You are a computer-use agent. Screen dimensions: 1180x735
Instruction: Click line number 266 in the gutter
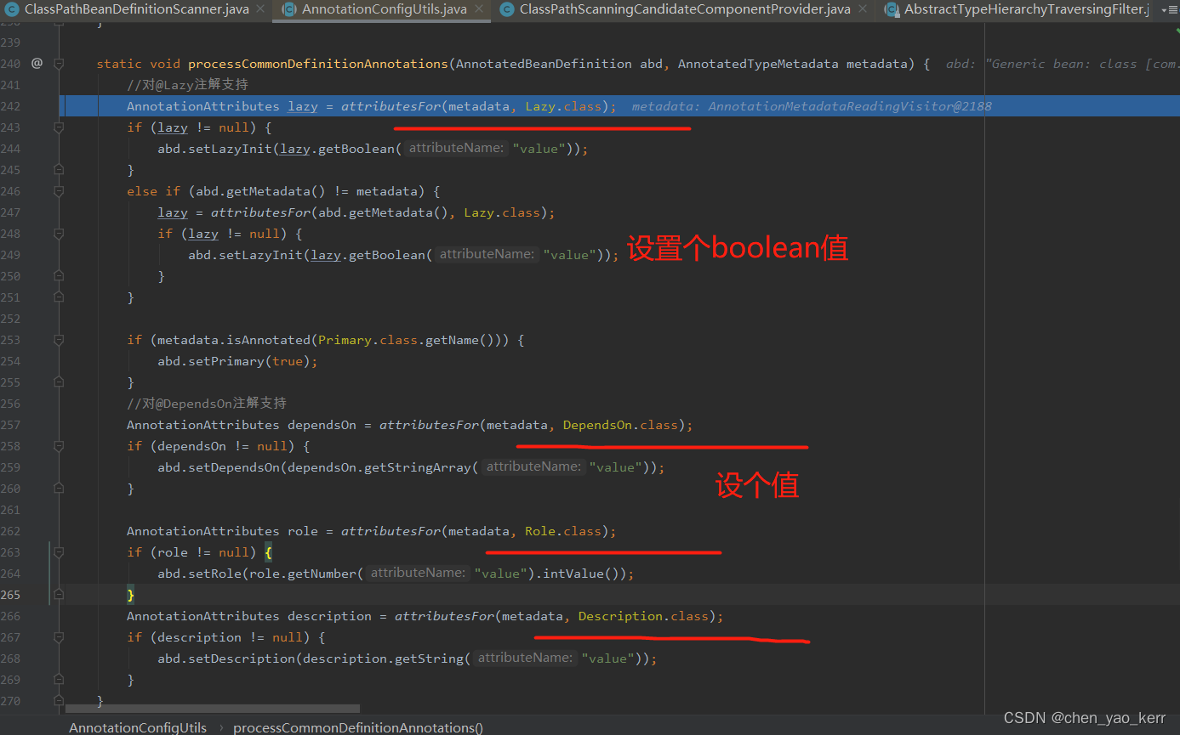tap(11, 616)
